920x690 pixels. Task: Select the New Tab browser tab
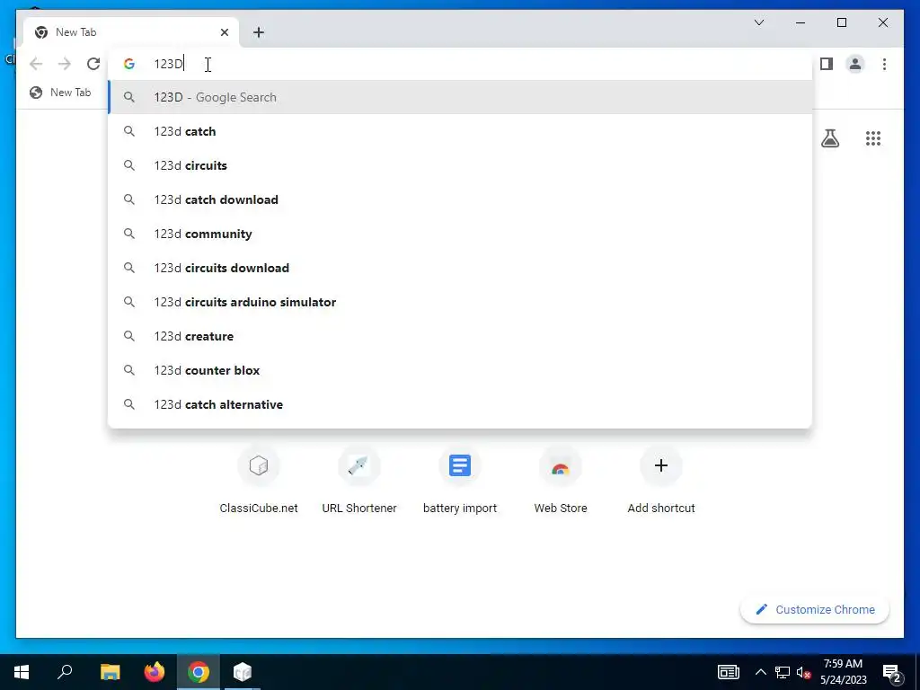pos(131,32)
